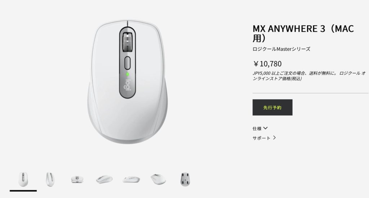This screenshot has width=369, height=198.
Task: Click the 先行予約 pre-order button
Action: click(272, 108)
